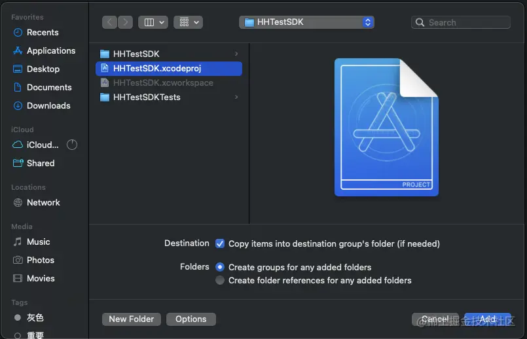Select the HHTestSDKTests folder row
Viewport: 527px width, 339px height.
tap(169, 97)
